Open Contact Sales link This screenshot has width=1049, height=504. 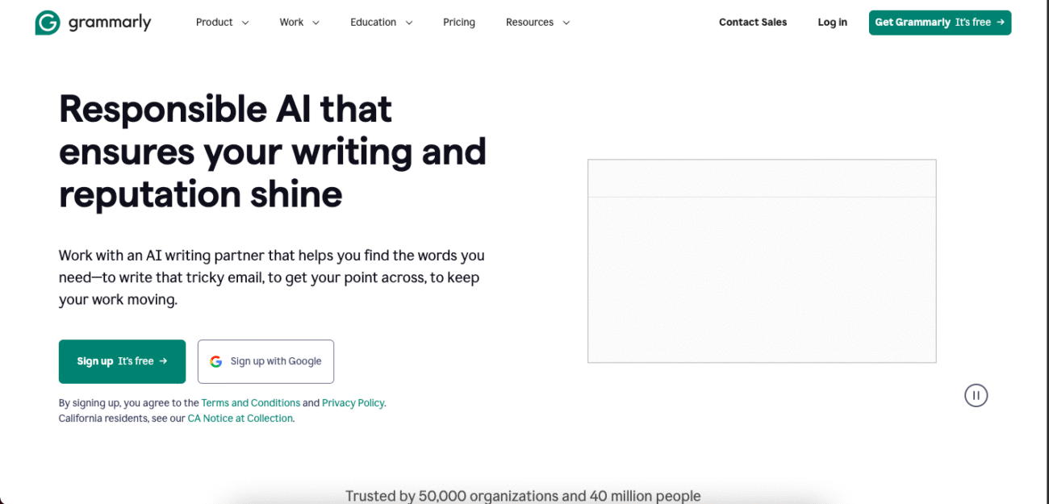coord(753,23)
